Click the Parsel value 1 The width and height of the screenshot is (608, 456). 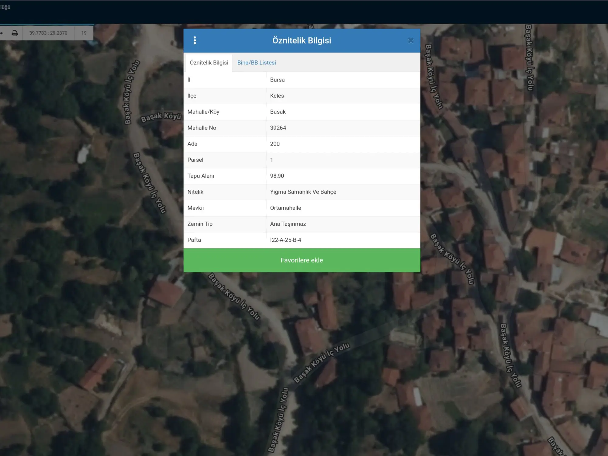271,160
